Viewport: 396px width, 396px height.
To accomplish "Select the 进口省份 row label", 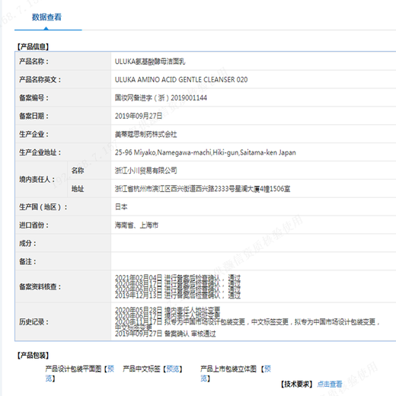I will tap(34, 225).
